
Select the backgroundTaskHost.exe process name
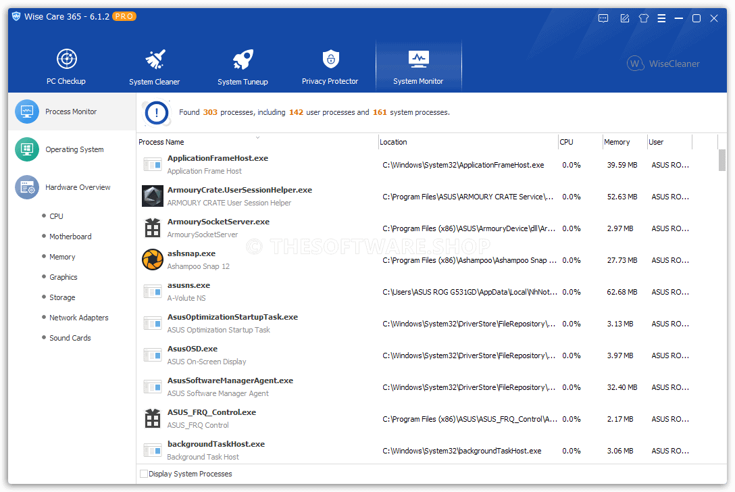(x=216, y=444)
